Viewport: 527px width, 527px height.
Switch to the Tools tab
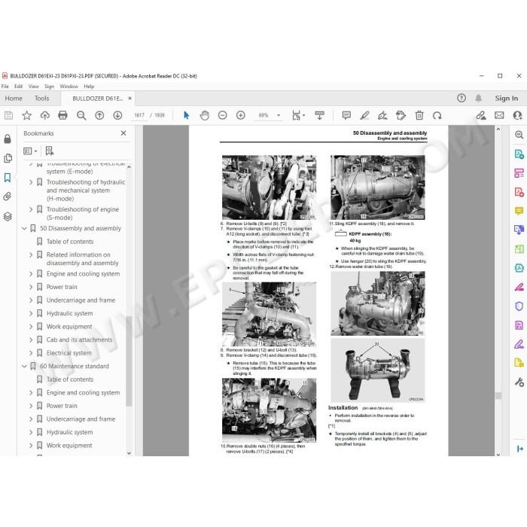[41, 98]
